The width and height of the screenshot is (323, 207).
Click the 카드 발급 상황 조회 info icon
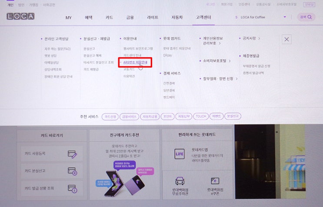point(72,188)
